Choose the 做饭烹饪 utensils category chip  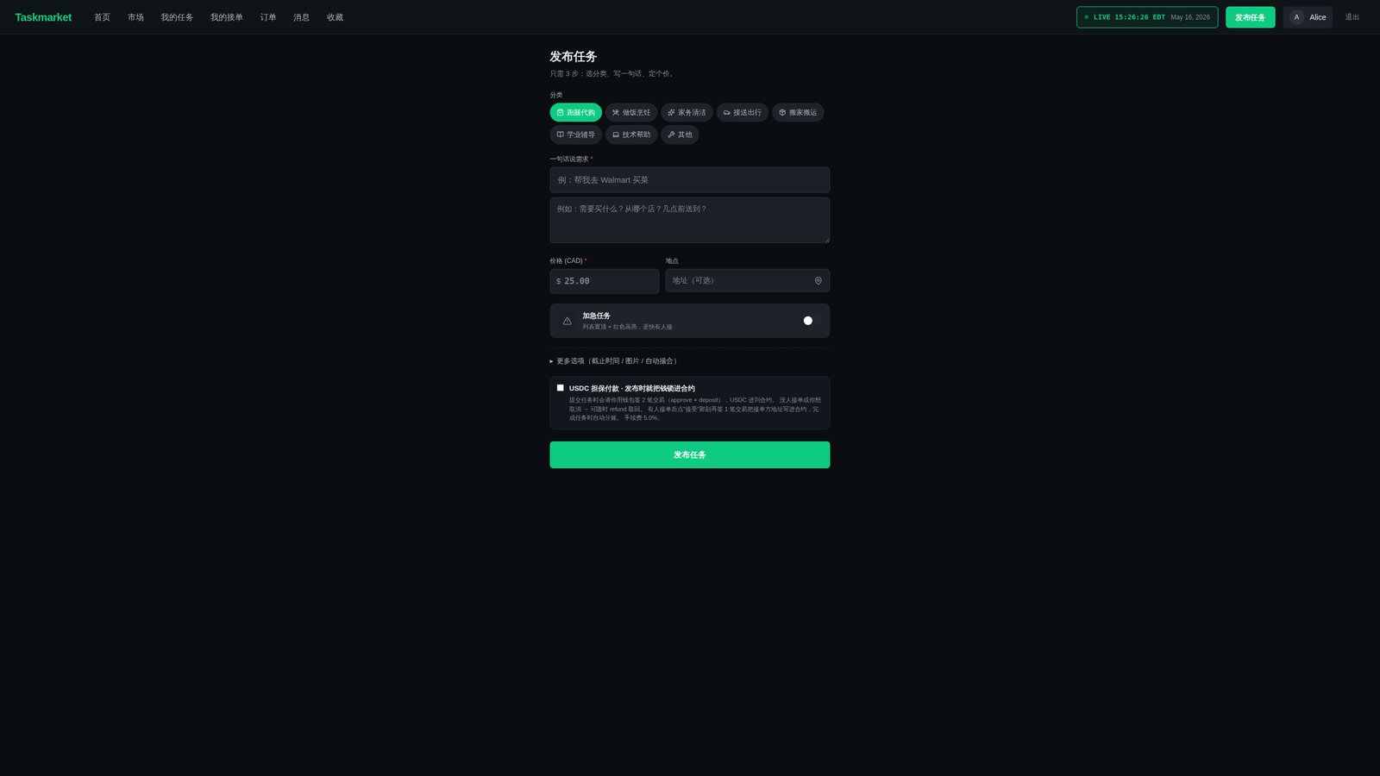[x=631, y=112]
